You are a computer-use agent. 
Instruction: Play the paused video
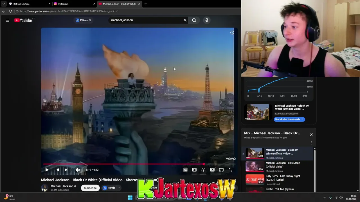(x=47, y=170)
